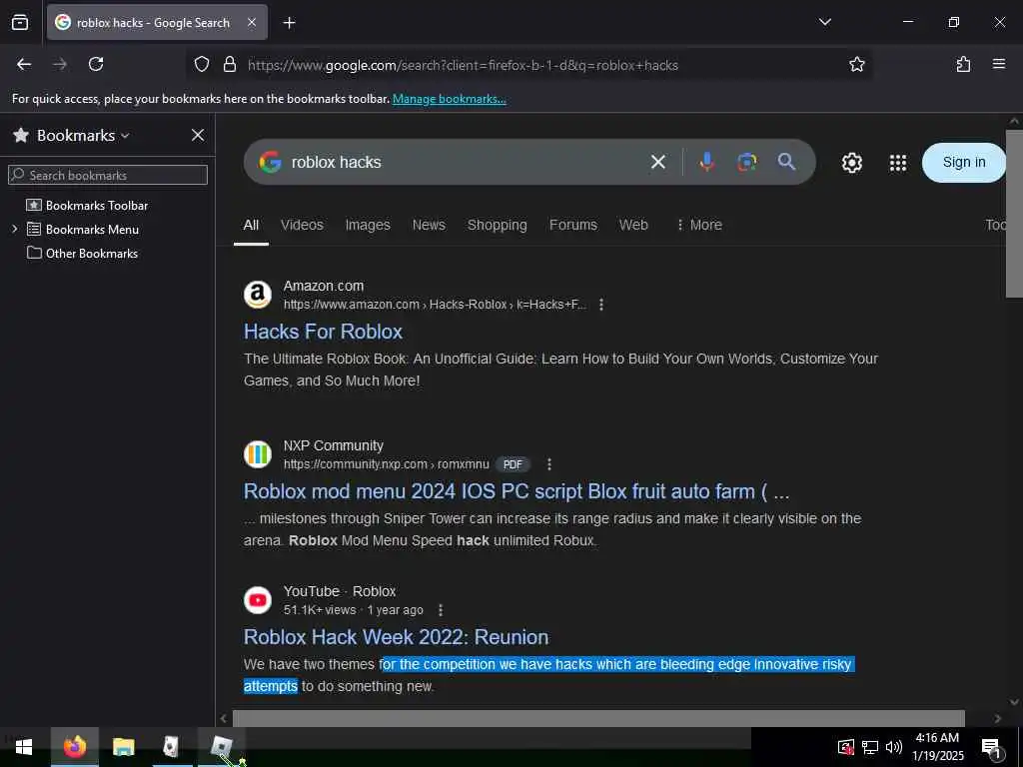Switch to News tab
This screenshot has height=767, width=1023.
click(x=429, y=225)
